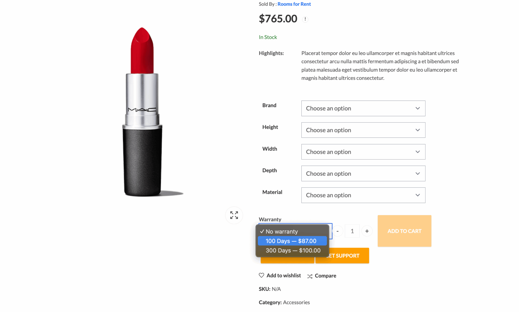519x312 pixels.
Task: Click the price info exclamation icon
Action: 305,19
